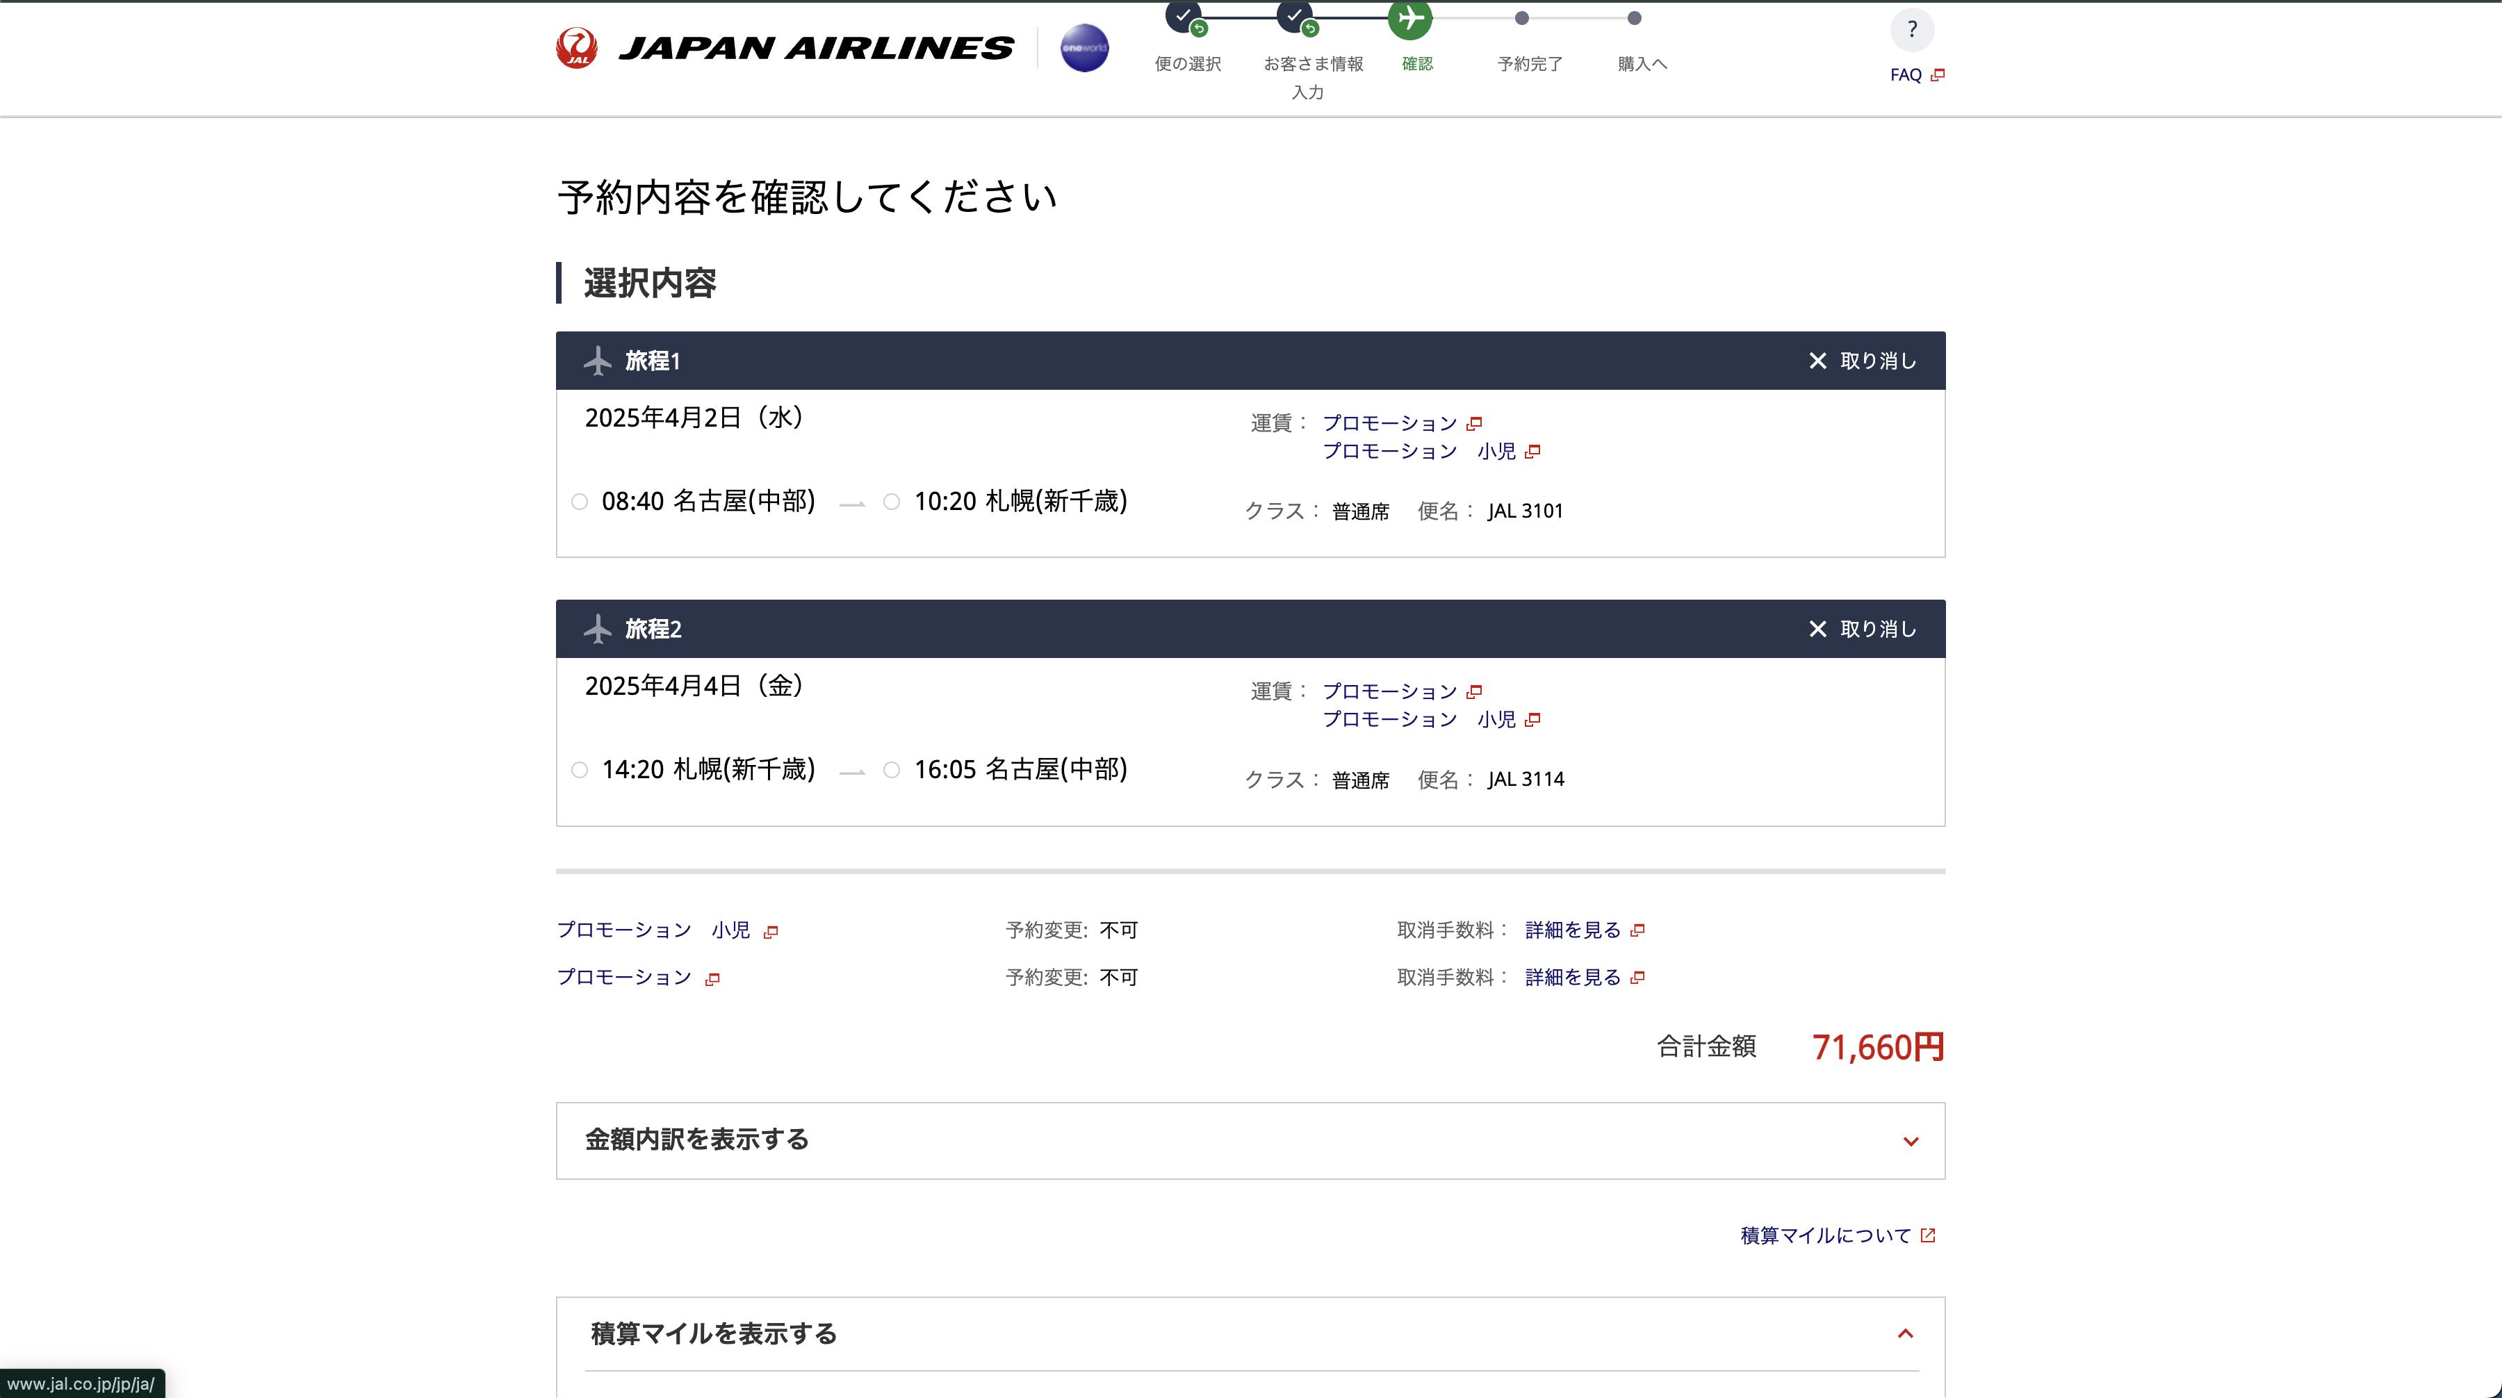Cancel 旅程2 using 取り消し
The width and height of the screenshot is (2502, 1398).
[1862, 629]
